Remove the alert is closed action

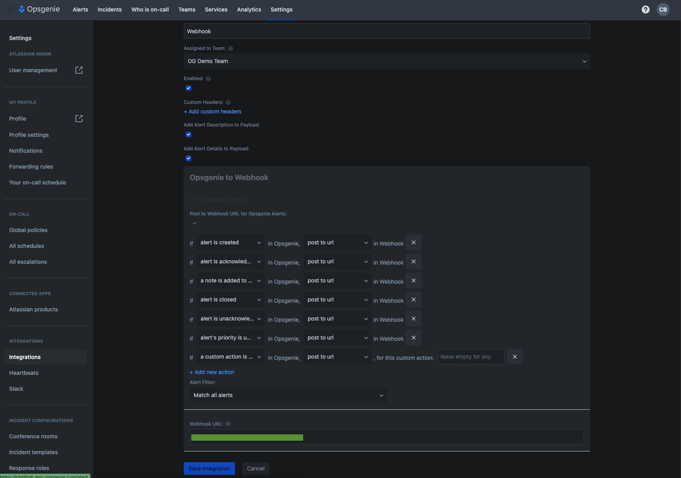[x=414, y=299]
